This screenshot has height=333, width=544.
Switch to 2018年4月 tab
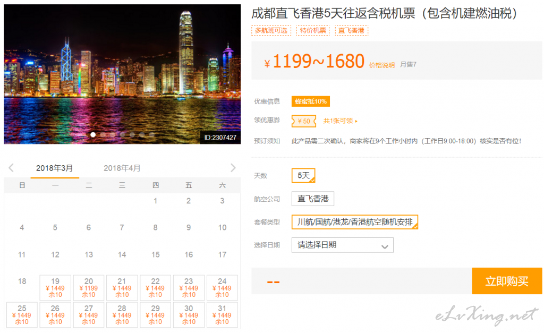click(122, 168)
